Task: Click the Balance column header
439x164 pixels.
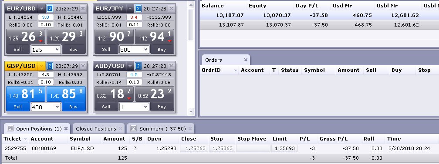Action: [213, 6]
